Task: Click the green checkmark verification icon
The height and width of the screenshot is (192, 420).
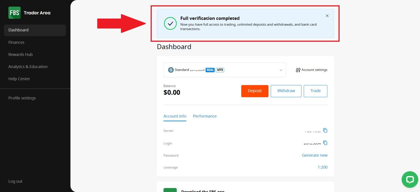Action: [x=170, y=24]
